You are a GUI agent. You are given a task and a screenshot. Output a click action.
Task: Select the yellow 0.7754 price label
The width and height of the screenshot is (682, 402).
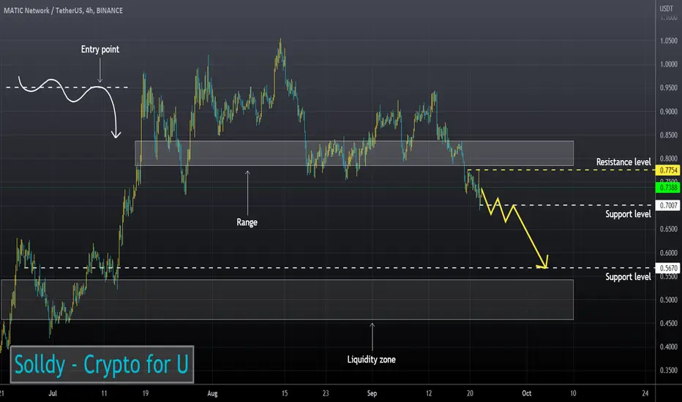coord(668,170)
